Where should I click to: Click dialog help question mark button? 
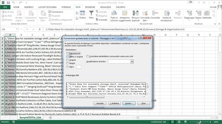tap(141, 38)
